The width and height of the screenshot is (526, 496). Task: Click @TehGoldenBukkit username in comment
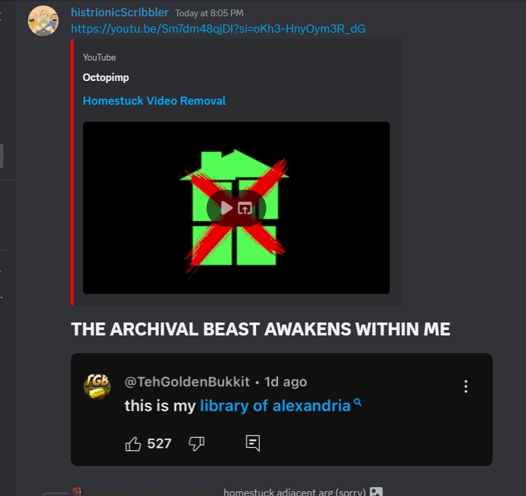[187, 382]
